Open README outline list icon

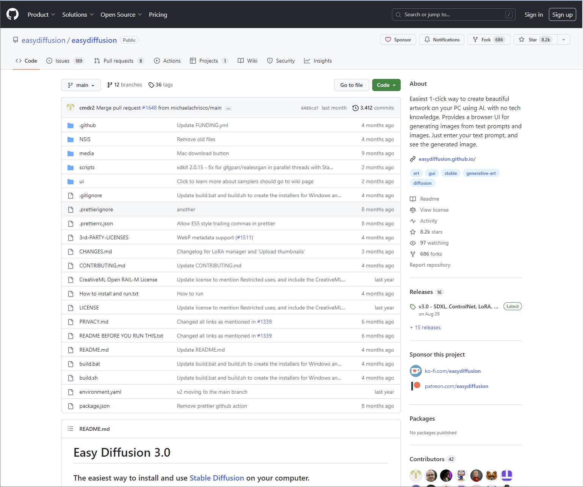tap(71, 429)
